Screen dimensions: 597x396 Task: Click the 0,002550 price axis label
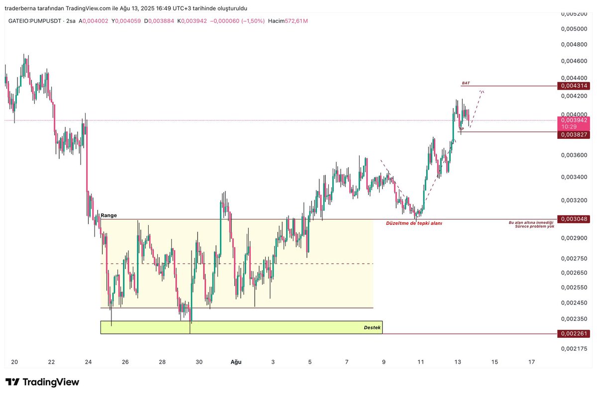574,288
